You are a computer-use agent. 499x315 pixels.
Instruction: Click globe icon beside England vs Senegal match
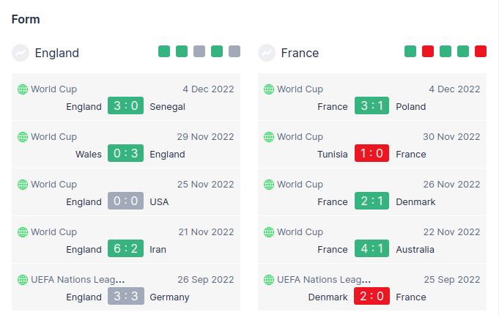(x=22, y=89)
